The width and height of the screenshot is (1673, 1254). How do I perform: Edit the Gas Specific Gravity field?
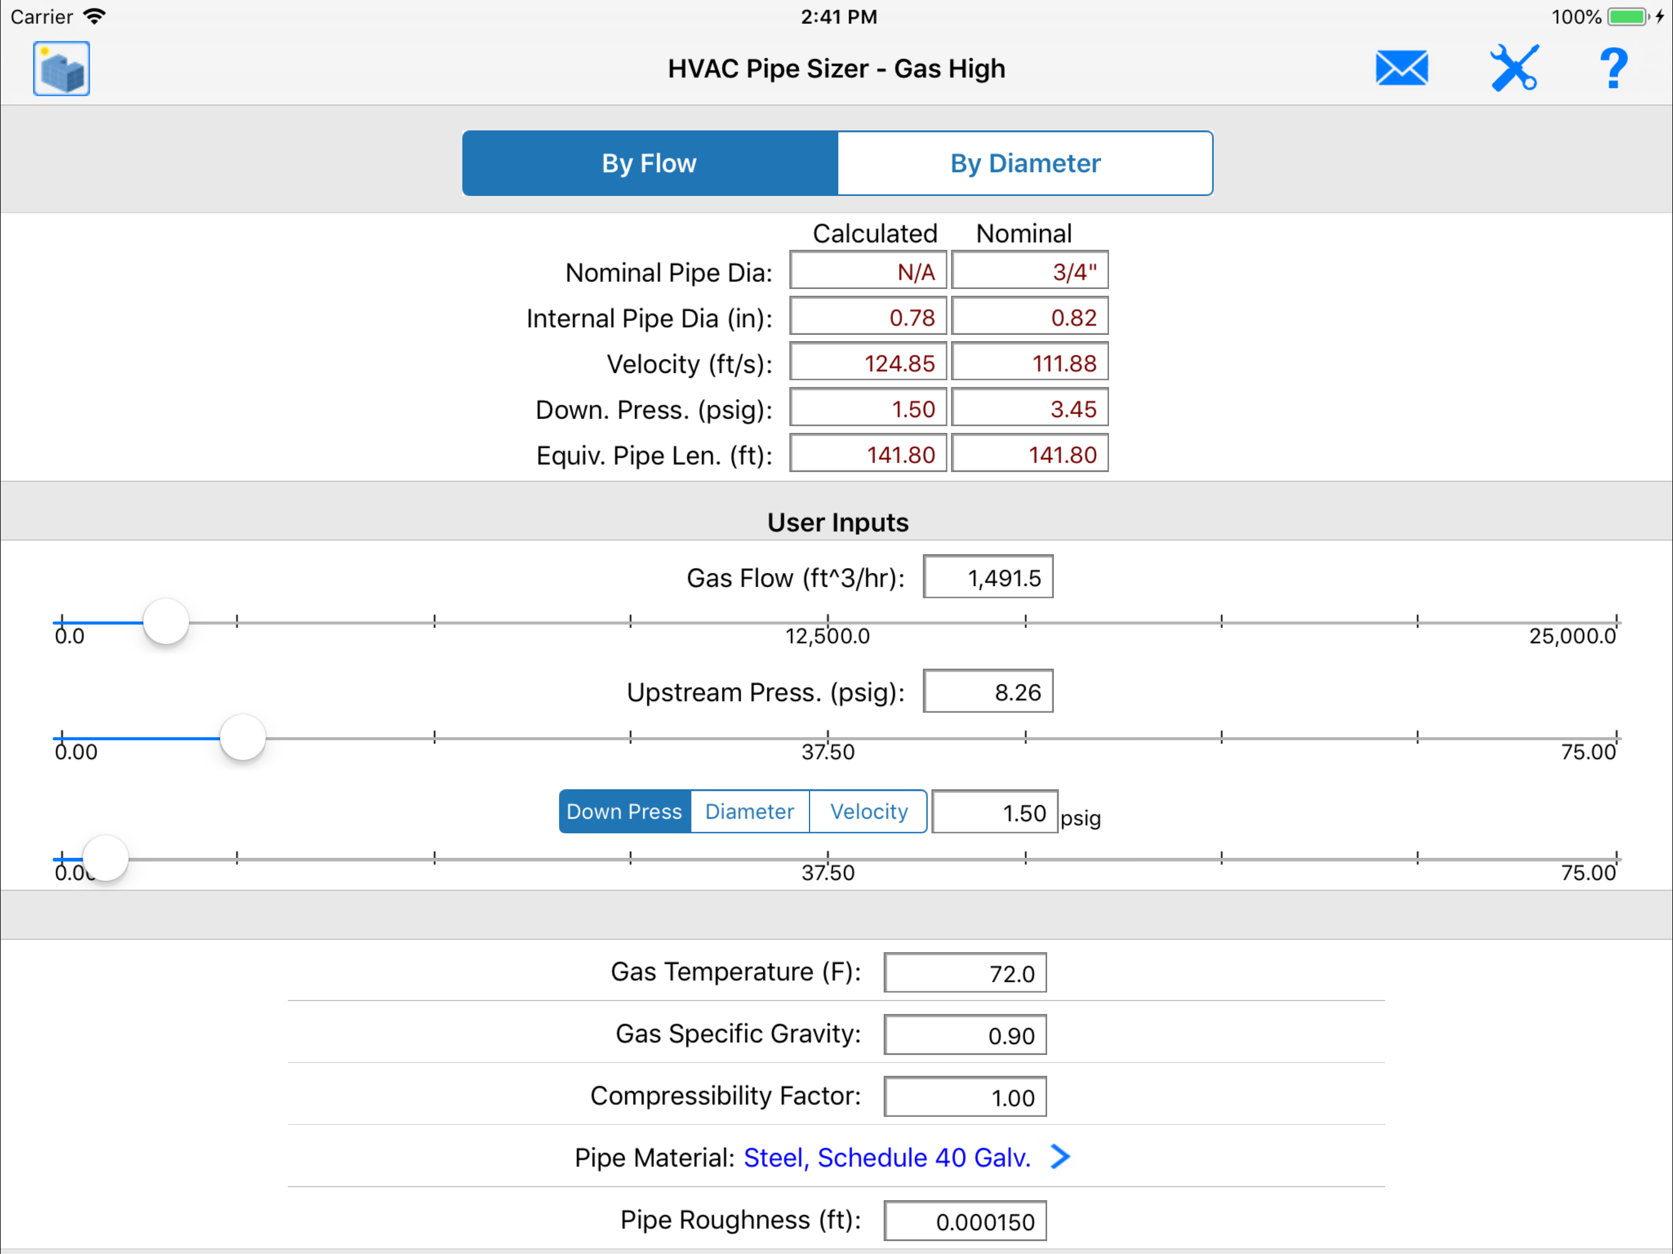tap(964, 1035)
